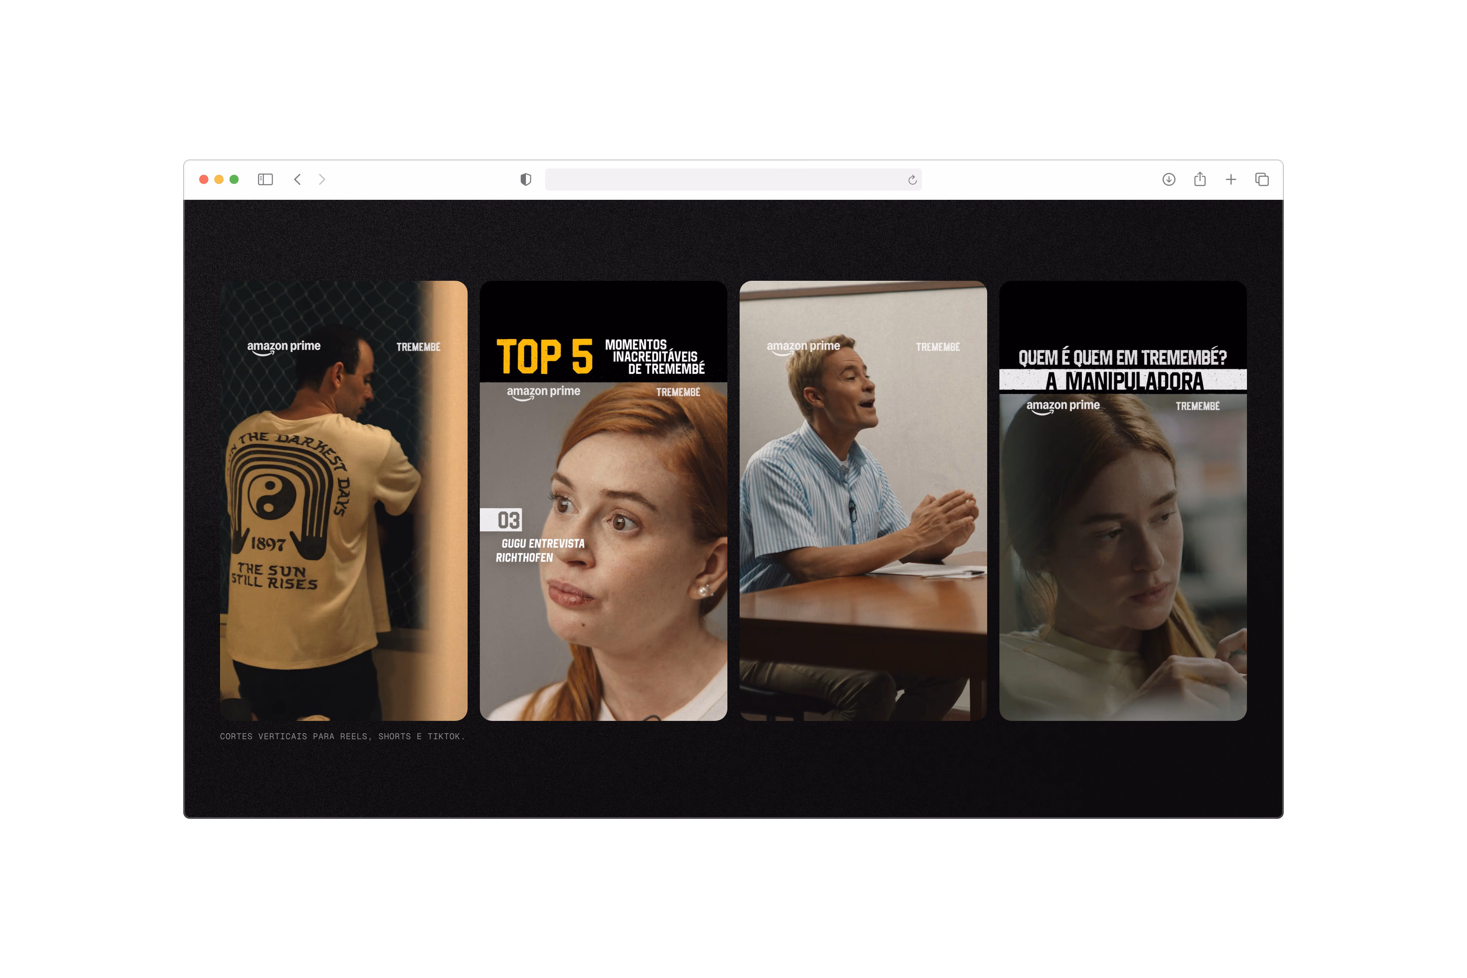The image size is (1467, 978).
Task: Click the empty address bar field
Action: pos(733,180)
